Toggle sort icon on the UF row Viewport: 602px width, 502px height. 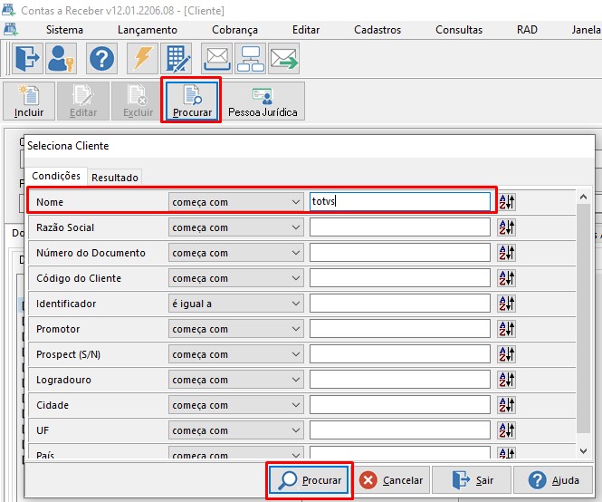tap(506, 430)
